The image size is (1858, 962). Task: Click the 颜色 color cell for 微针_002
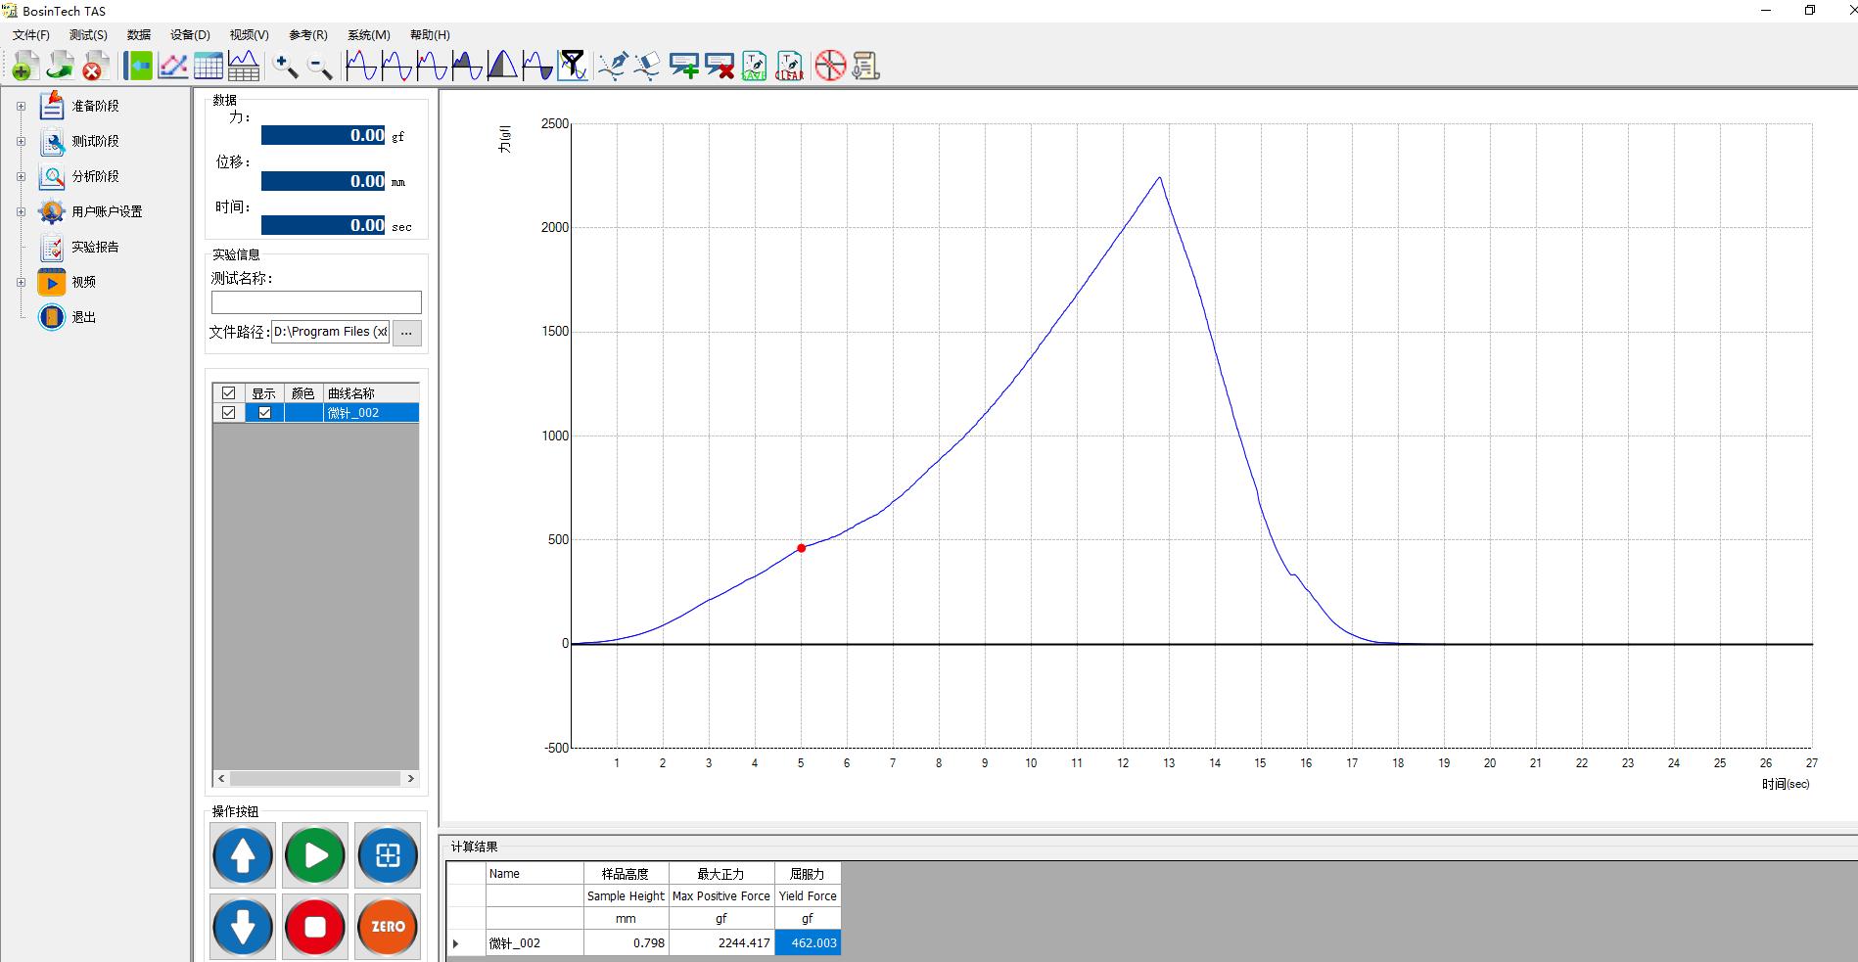tap(303, 413)
